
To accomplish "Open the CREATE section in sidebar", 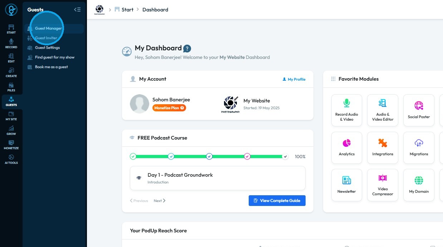I will point(11,73).
